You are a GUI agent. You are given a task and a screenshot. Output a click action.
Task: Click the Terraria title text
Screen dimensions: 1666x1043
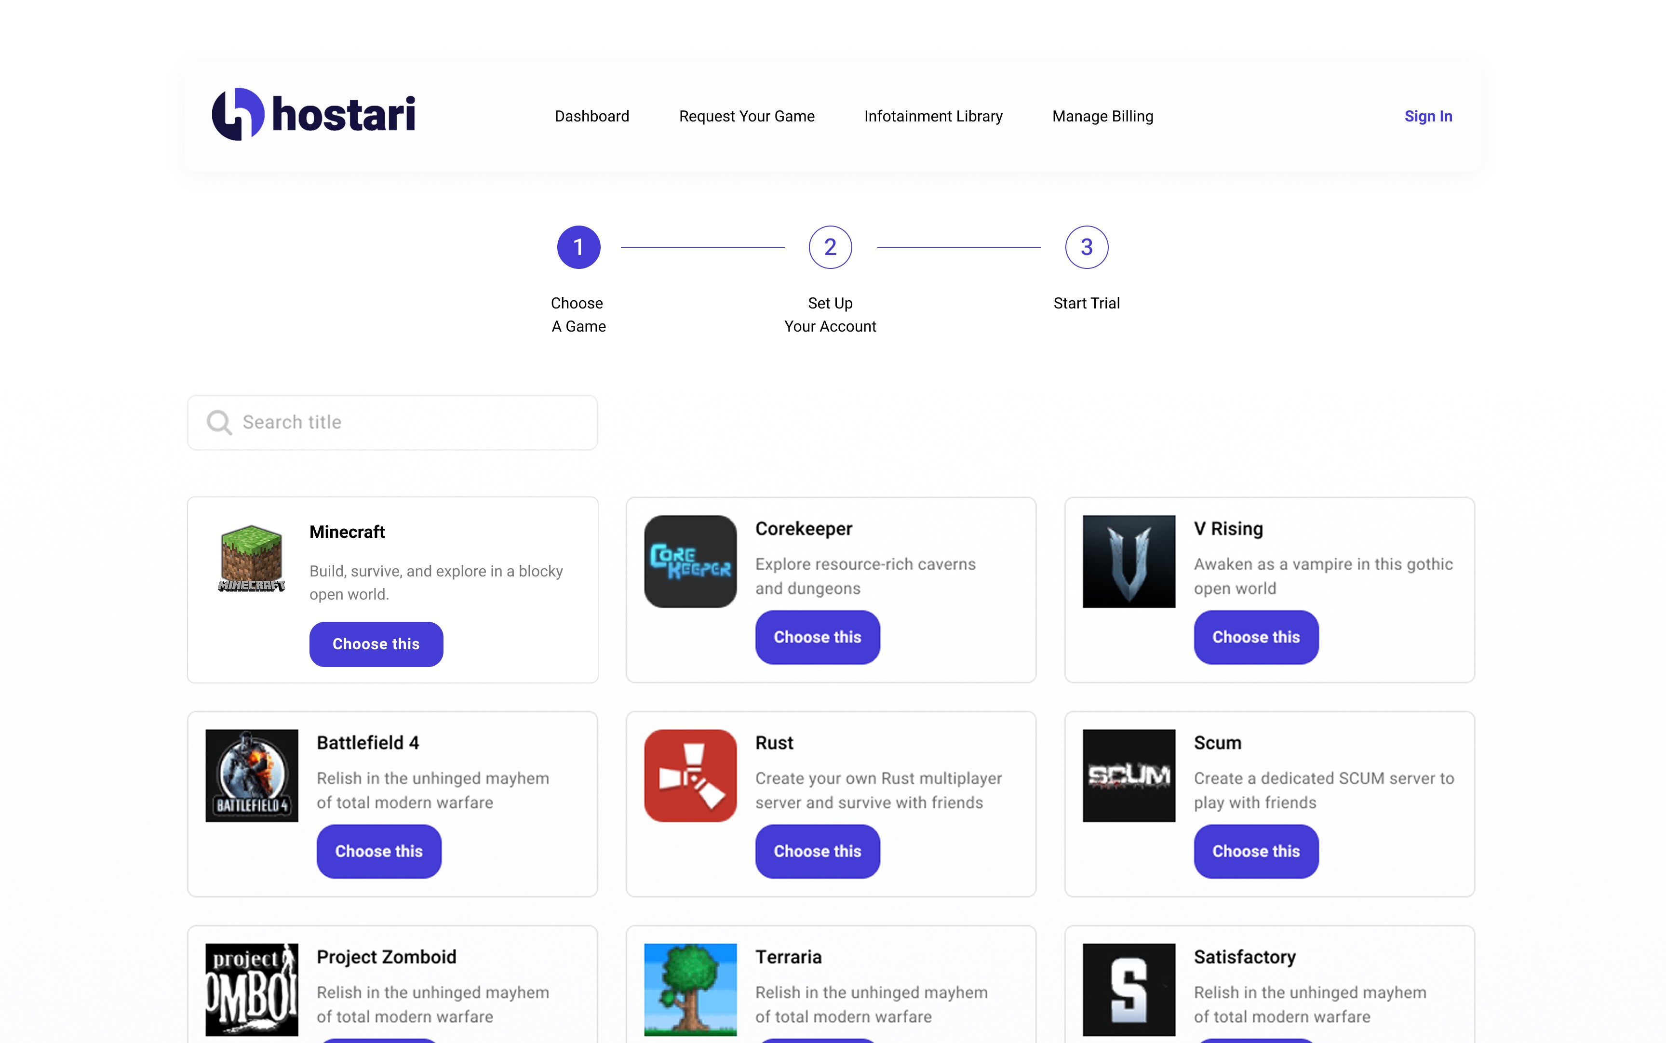[x=789, y=957]
